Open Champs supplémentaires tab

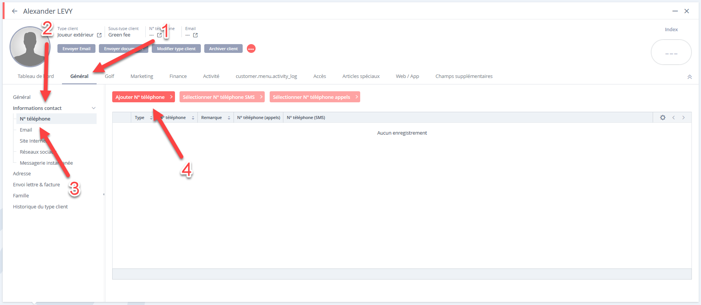click(x=464, y=76)
